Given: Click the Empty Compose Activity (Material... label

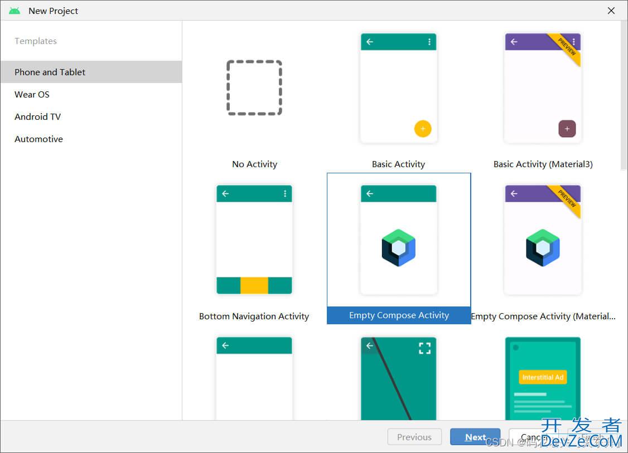Looking at the screenshot, I should 543,316.
